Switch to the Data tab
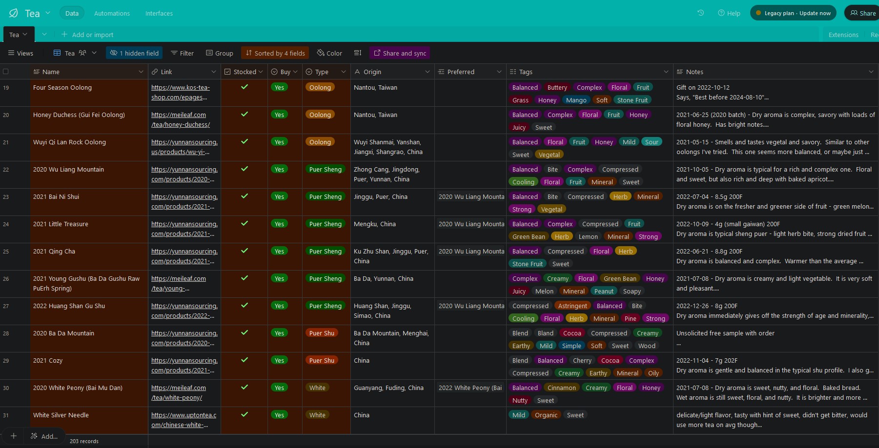The width and height of the screenshot is (879, 448). click(x=72, y=13)
